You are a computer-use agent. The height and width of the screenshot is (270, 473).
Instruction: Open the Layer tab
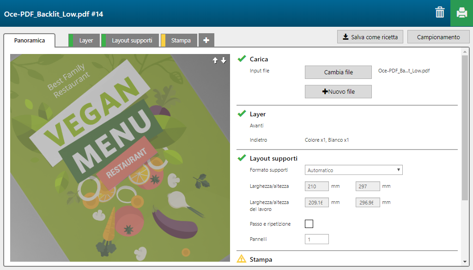(x=84, y=40)
